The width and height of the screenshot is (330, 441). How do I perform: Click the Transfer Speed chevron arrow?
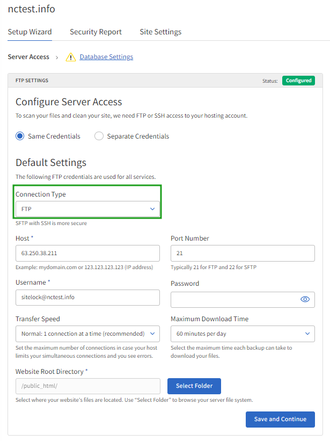pos(152,334)
